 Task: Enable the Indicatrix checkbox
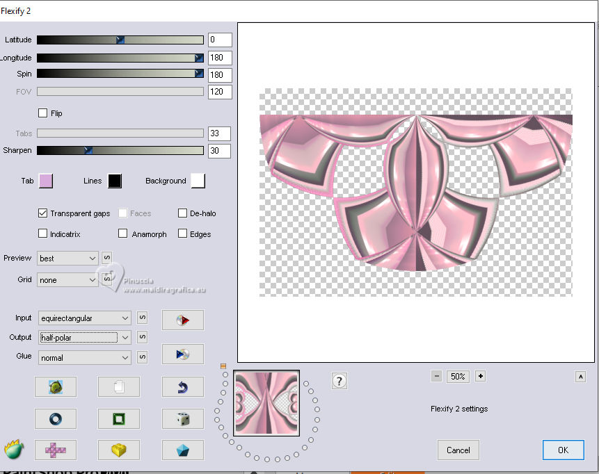coord(43,234)
